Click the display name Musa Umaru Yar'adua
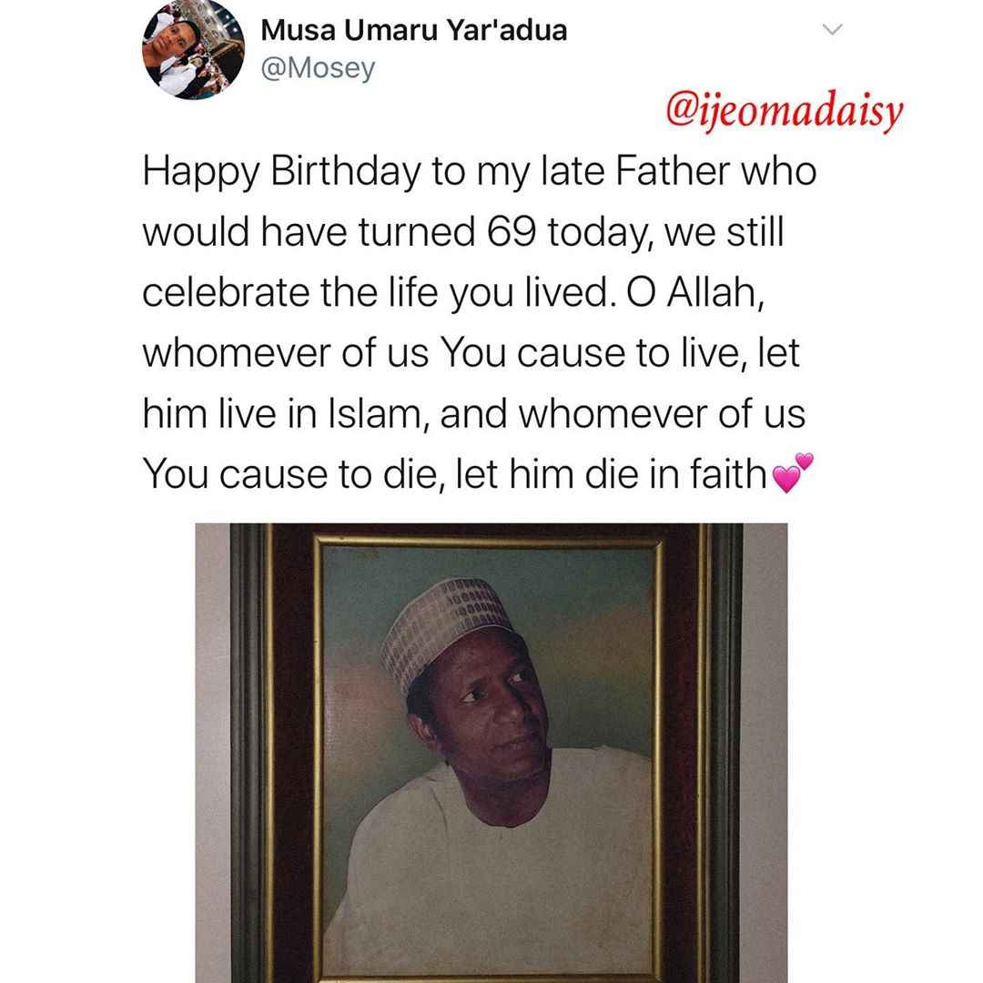 [x=414, y=30]
